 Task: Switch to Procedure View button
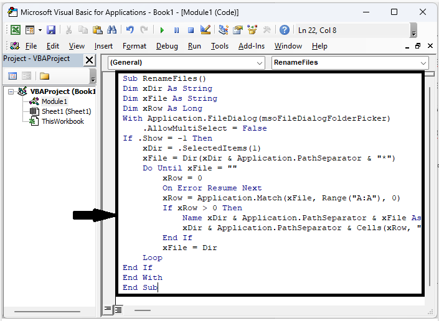coord(108,309)
